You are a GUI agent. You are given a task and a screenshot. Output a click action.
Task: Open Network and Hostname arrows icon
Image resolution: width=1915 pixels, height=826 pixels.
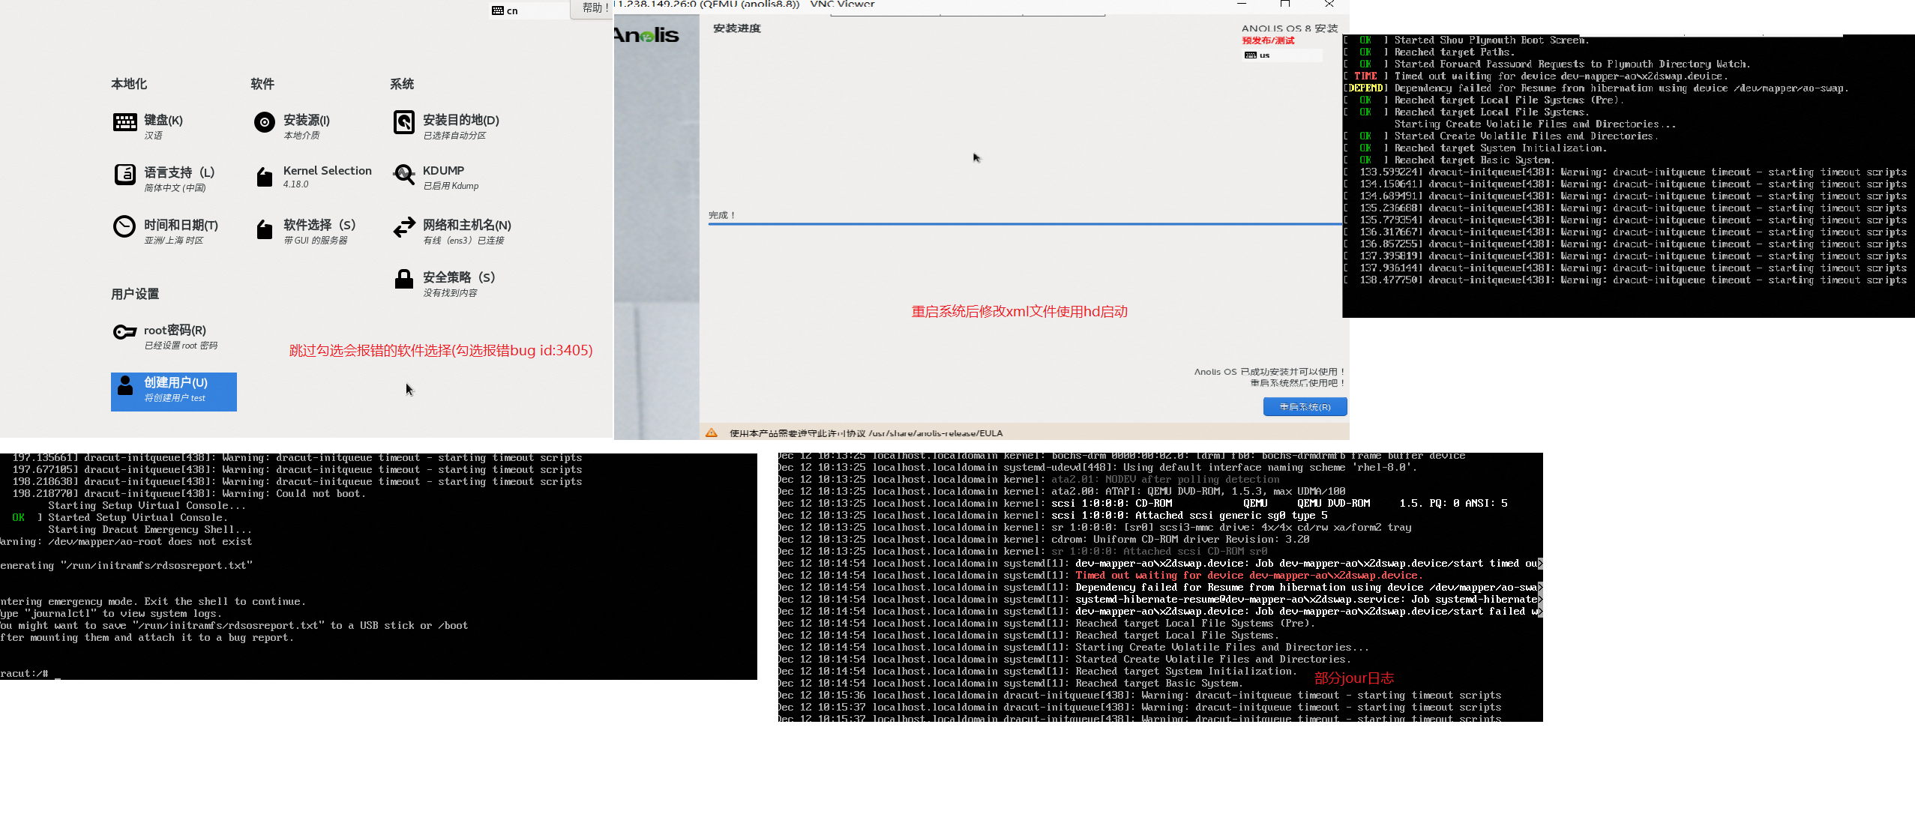[x=403, y=227]
